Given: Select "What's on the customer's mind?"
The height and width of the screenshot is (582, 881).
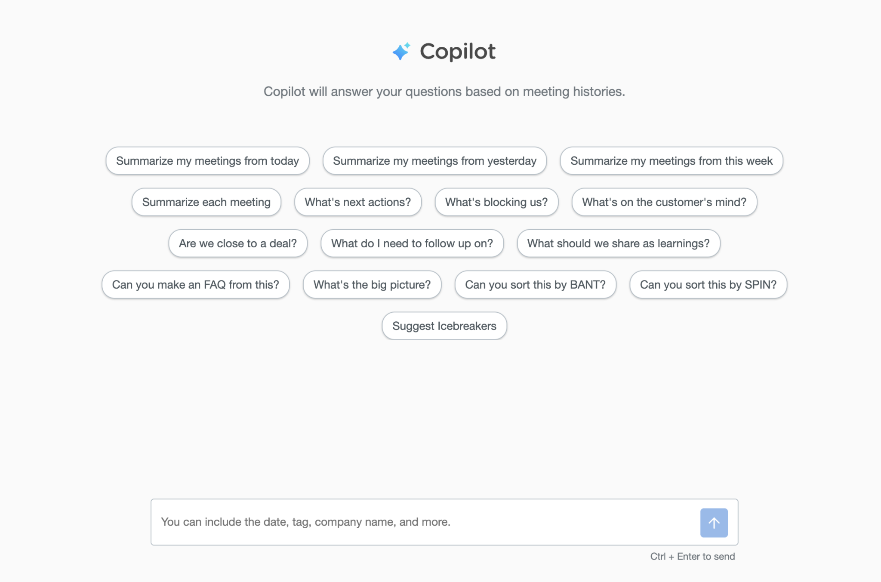Looking at the screenshot, I should [x=664, y=202].
